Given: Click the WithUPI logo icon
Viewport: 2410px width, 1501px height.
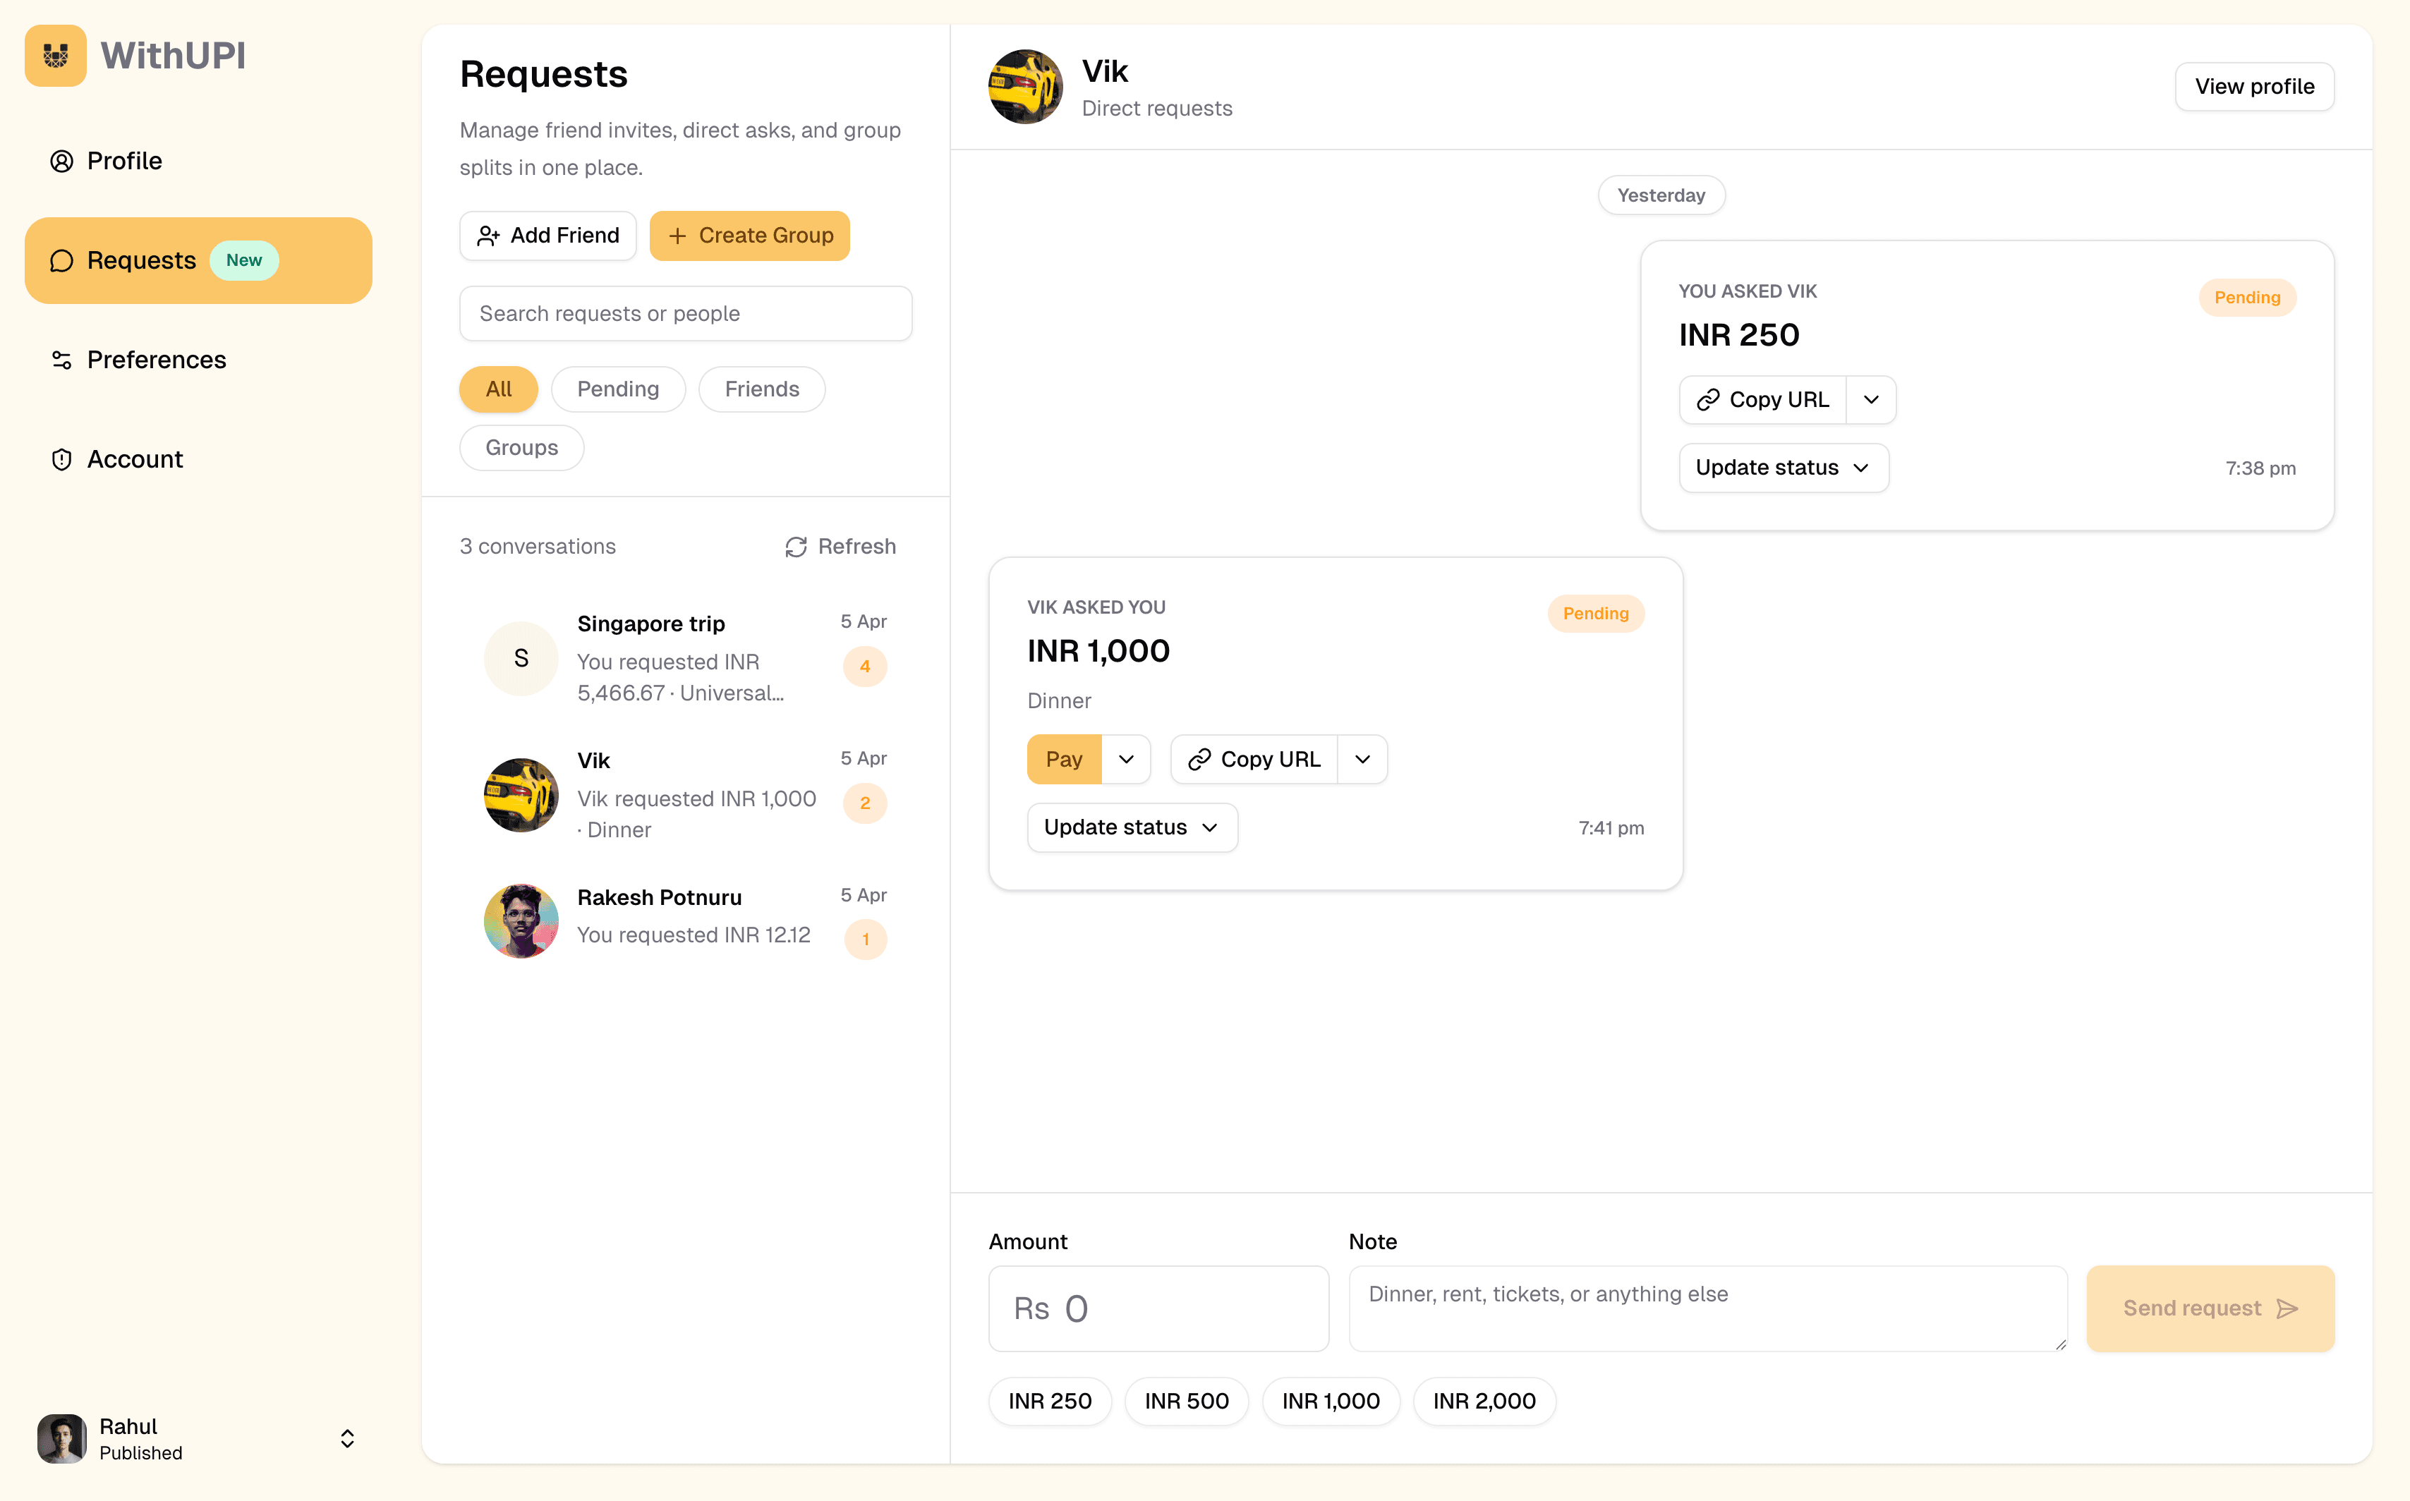Looking at the screenshot, I should [x=56, y=56].
